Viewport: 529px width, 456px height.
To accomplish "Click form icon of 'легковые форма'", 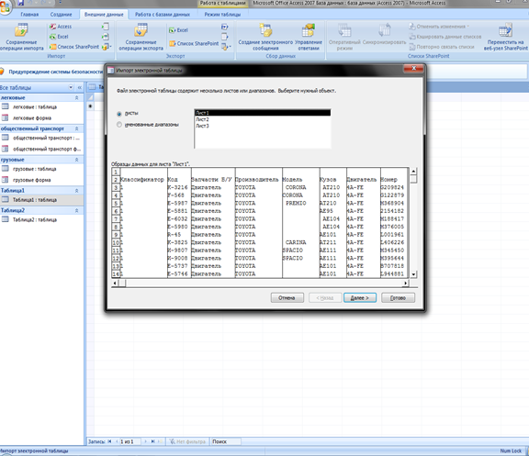I will coord(6,118).
